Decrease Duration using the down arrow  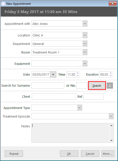coord(111,76)
